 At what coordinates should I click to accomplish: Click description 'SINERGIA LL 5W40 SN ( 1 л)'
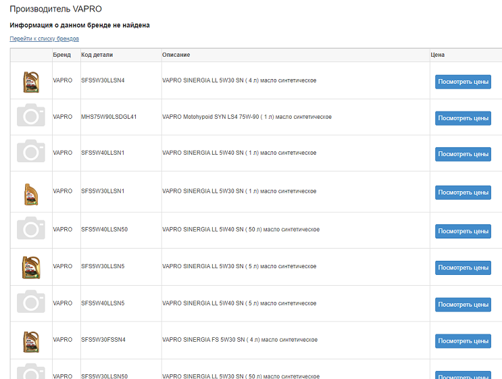click(221, 153)
